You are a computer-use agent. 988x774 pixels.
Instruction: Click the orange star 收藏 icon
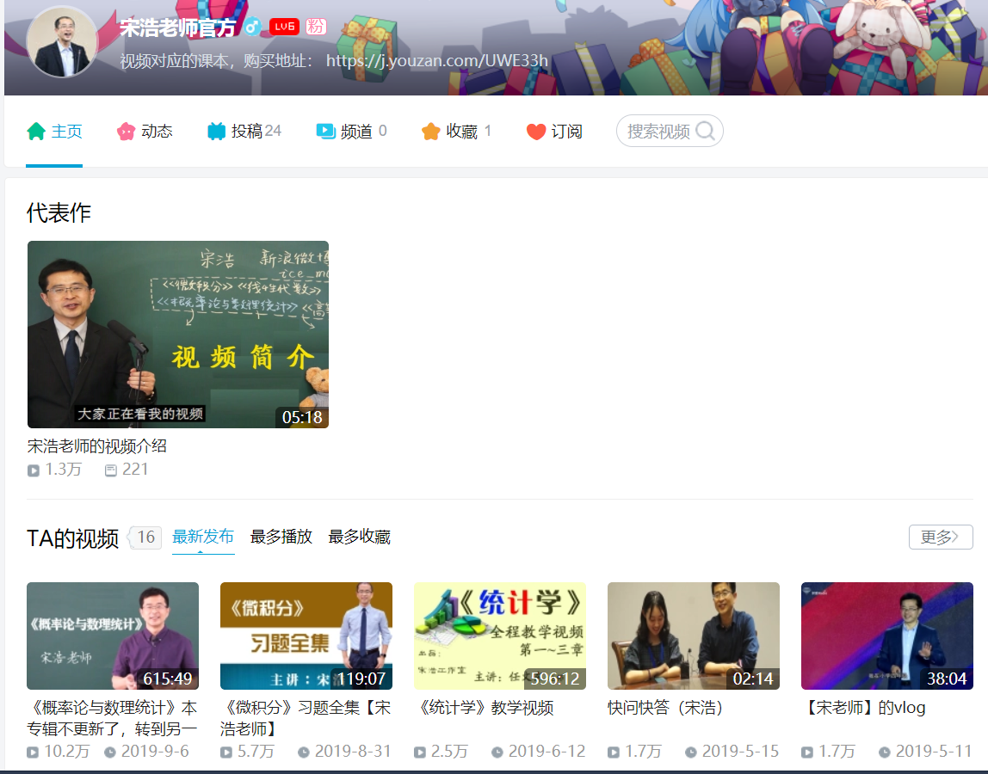pyautogui.click(x=430, y=131)
